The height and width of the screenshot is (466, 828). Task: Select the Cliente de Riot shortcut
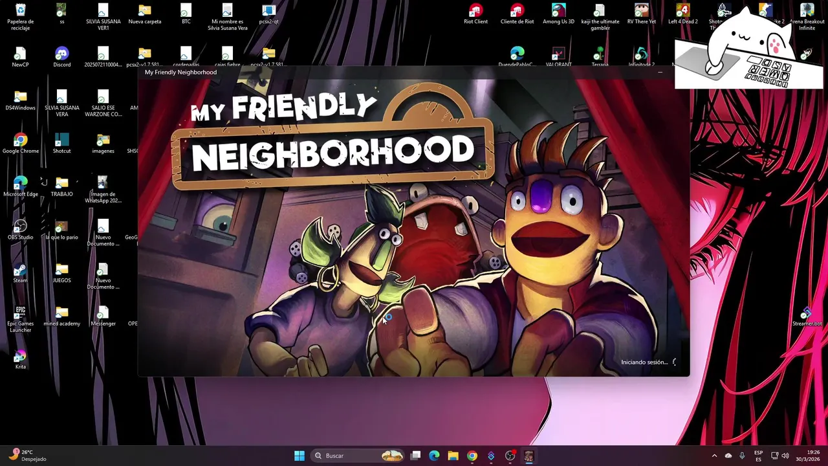pos(517,14)
